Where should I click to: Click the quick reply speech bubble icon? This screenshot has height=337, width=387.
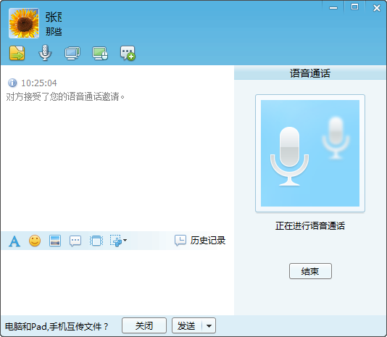pyautogui.click(x=75, y=241)
